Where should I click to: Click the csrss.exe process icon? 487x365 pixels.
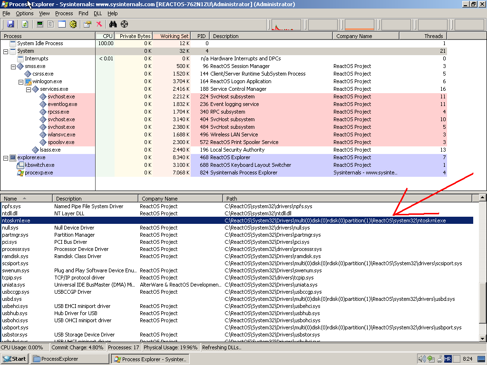tap(28, 74)
